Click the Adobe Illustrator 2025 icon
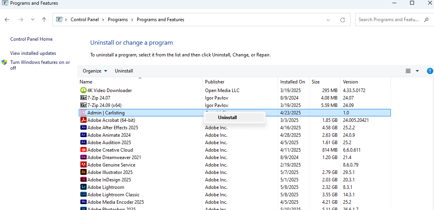Image resolution: width=434 pixels, height=210 pixels. [83, 172]
